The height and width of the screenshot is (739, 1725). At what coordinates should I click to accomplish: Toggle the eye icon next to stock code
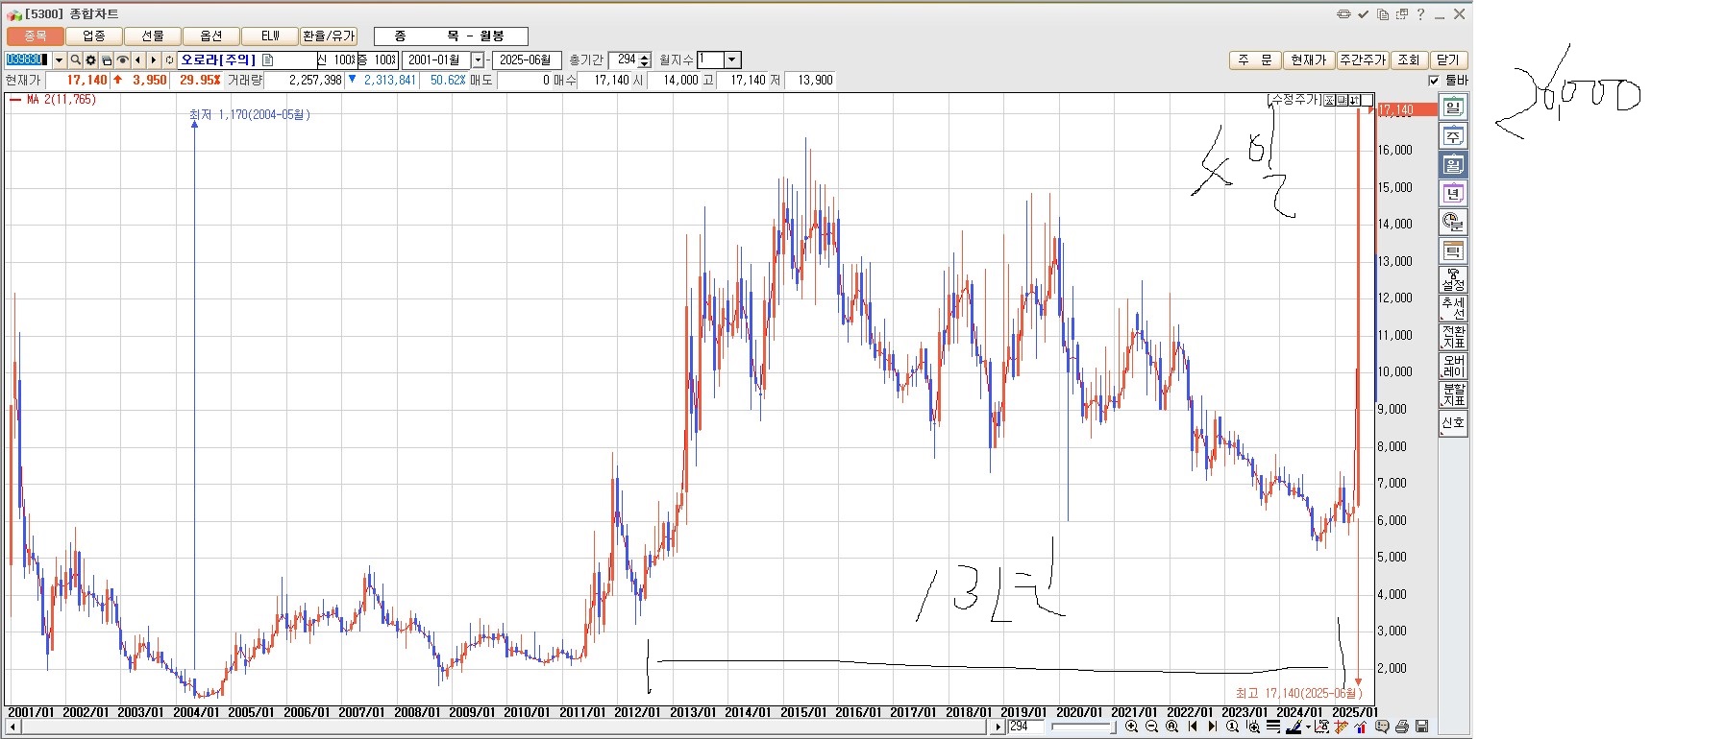122,60
